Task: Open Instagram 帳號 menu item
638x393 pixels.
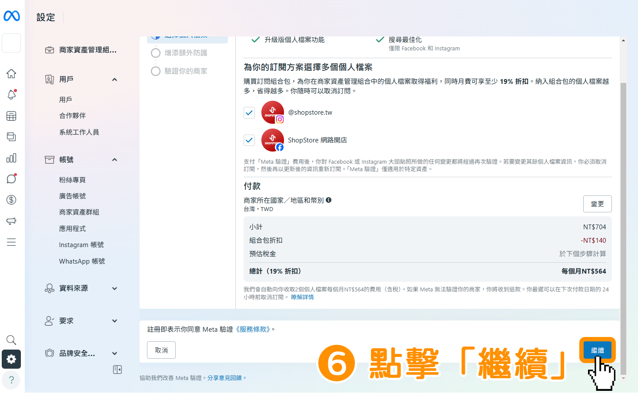Action: click(81, 245)
